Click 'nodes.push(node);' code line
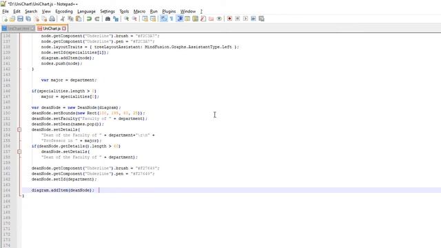The image size is (441, 248). (x=61, y=63)
